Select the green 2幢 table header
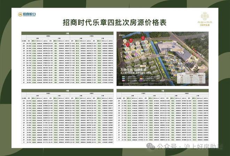 [x=67, y=33]
